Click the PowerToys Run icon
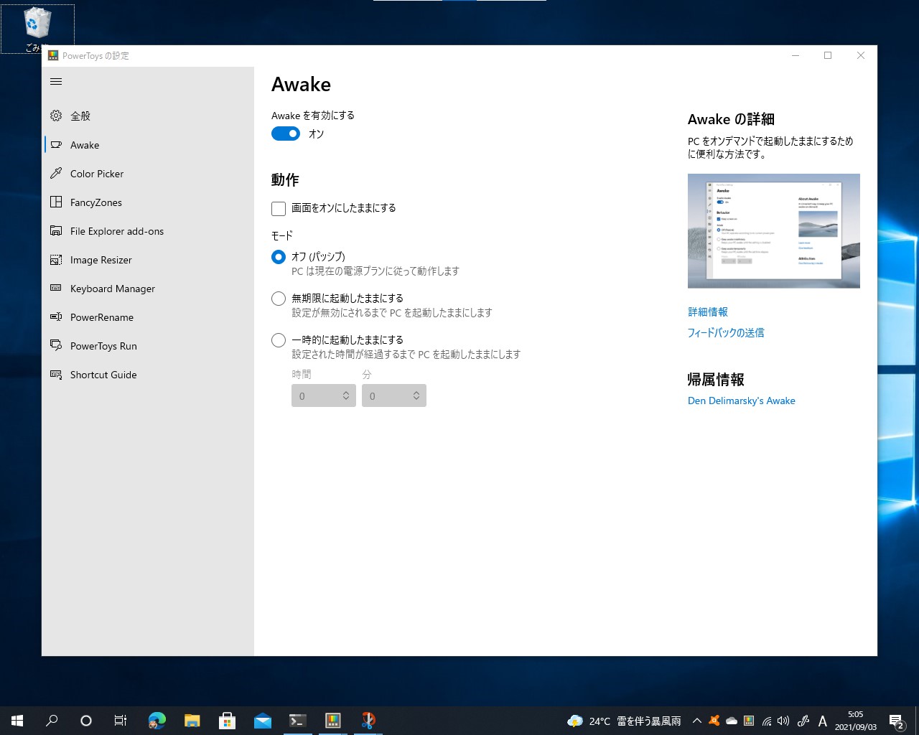The image size is (919, 735). 56,346
